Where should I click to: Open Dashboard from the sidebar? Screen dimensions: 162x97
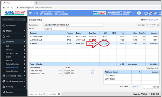tap(13, 26)
